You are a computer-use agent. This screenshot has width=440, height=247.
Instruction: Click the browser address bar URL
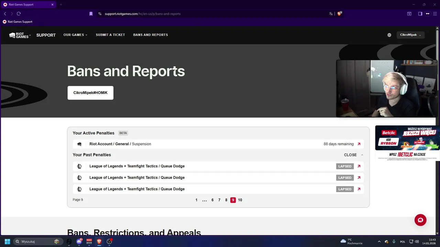coord(143,14)
